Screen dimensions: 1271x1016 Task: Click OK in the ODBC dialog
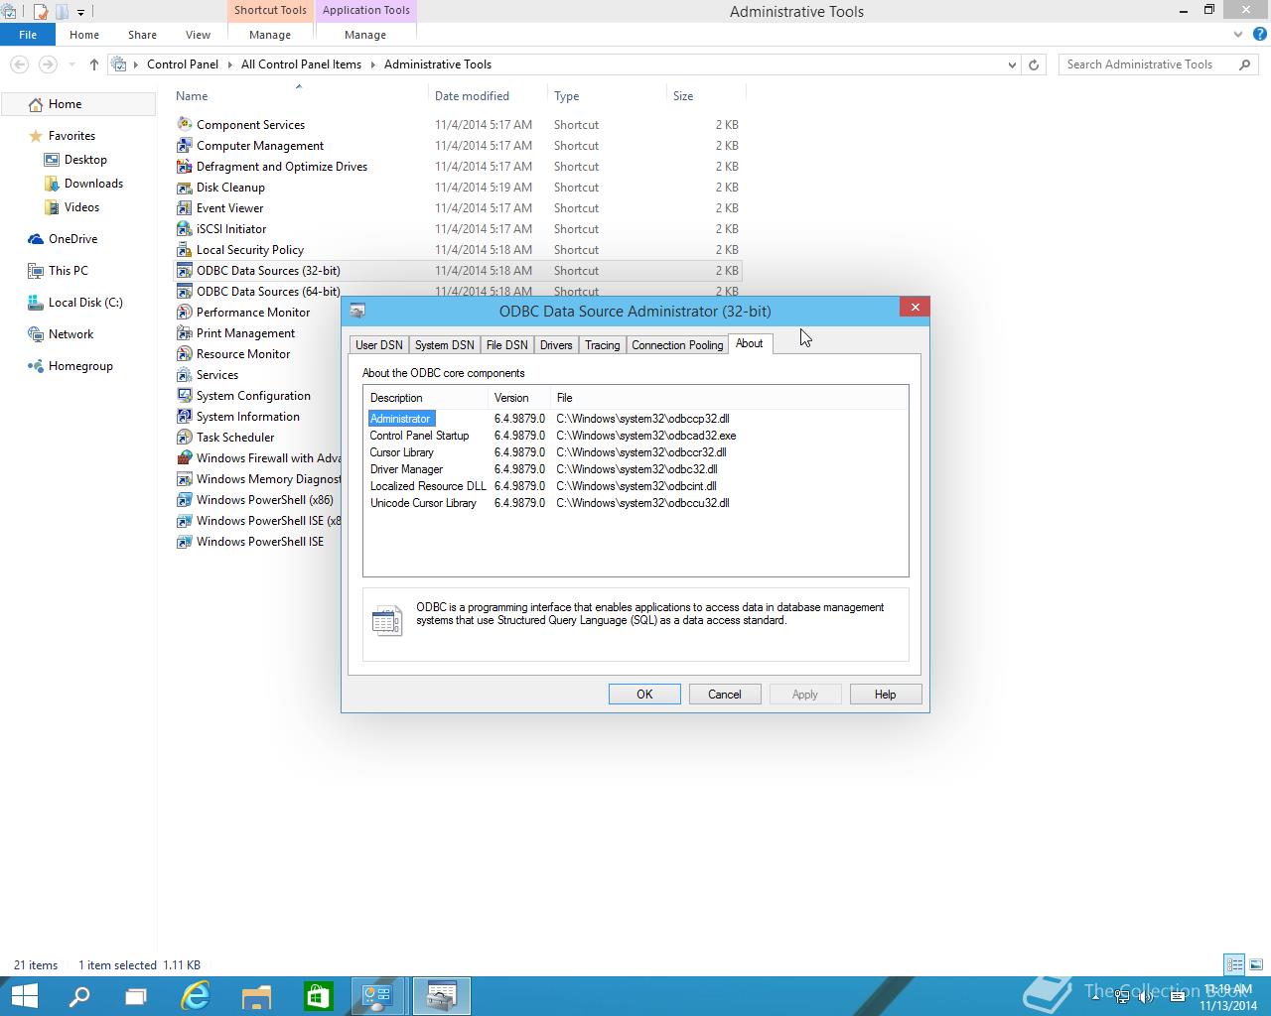pos(644,695)
